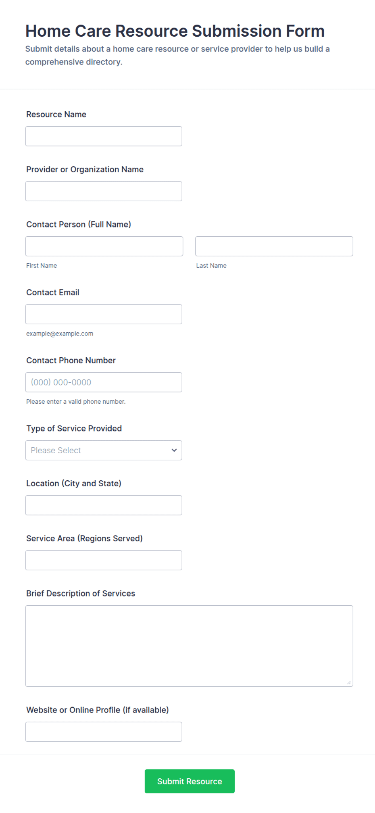Click the Resource Name input field
This screenshot has width=375, height=813.
(x=104, y=136)
